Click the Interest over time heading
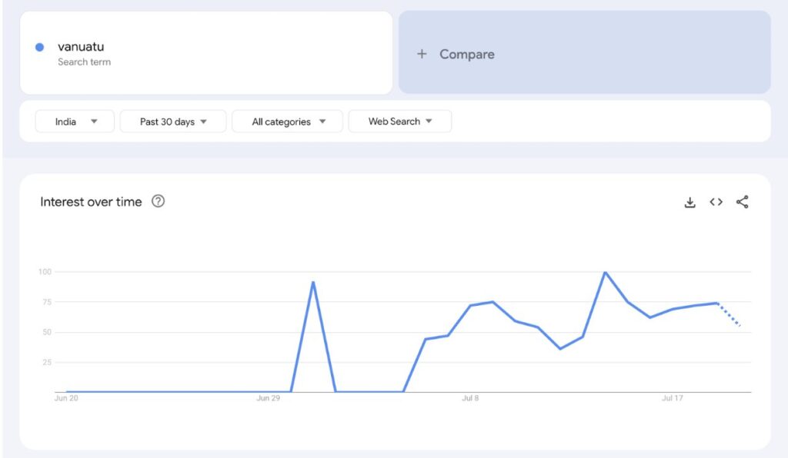This screenshot has height=458, width=788. [91, 201]
